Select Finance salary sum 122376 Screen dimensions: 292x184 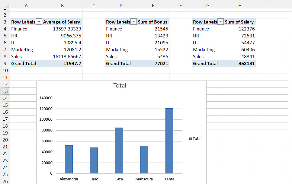[240, 29]
